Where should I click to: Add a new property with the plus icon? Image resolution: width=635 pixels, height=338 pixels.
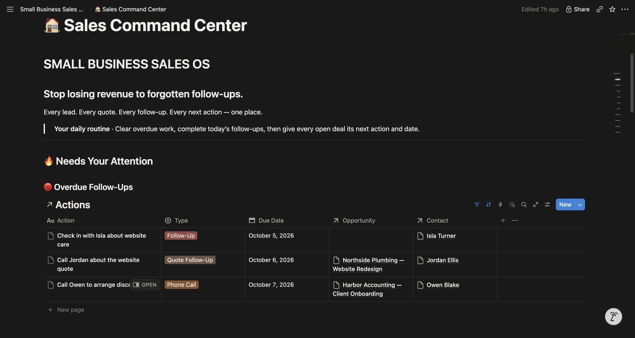[x=503, y=220]
